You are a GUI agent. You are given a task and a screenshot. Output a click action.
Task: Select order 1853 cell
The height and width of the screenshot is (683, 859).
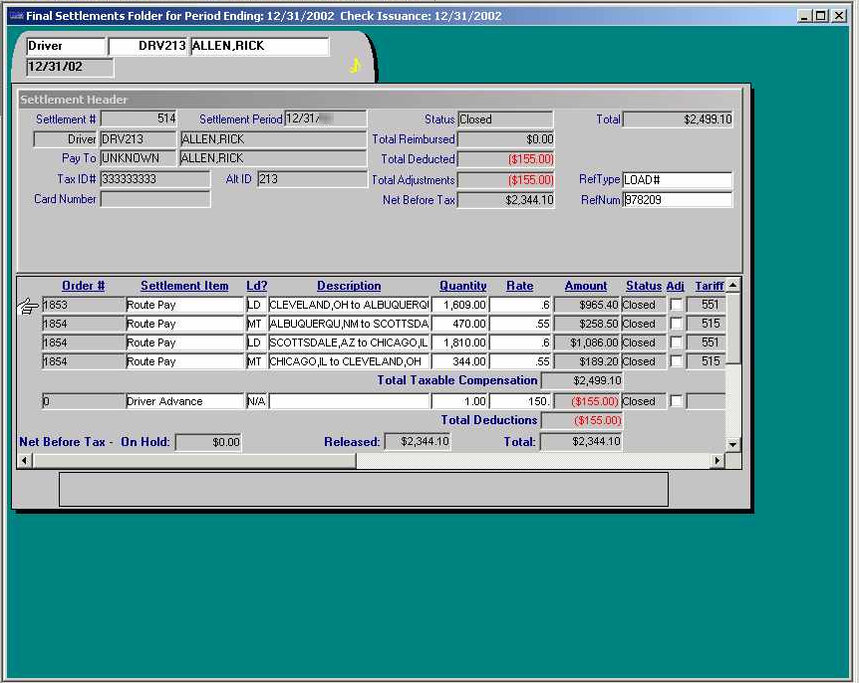tap(84, 305)
